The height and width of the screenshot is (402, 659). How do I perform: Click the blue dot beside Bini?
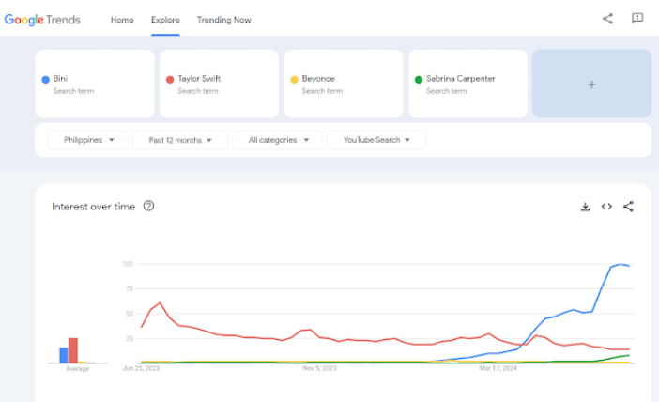(45, 80)
